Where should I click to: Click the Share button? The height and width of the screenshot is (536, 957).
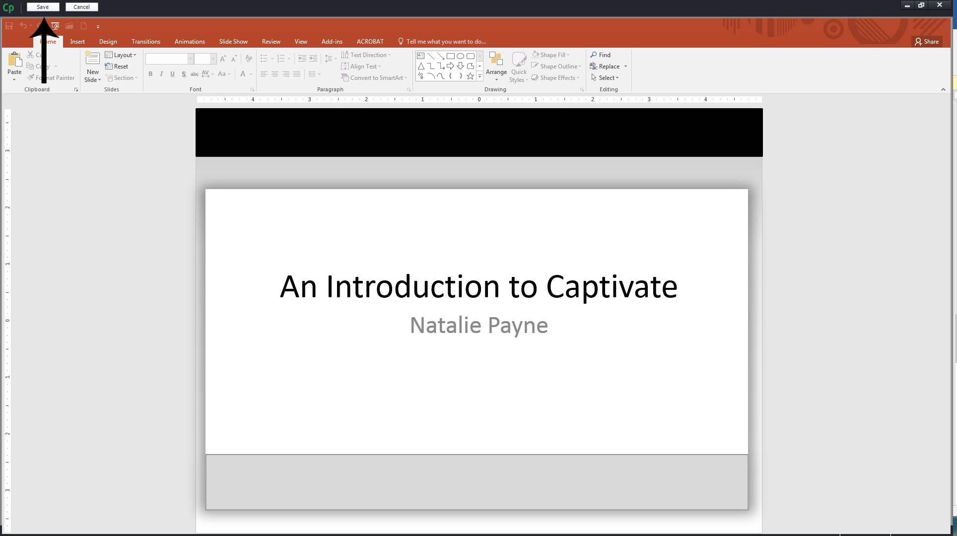(x=927, y=42)
